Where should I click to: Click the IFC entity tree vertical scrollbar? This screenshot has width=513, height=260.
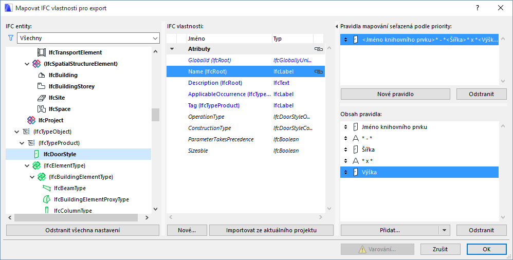coord(155,114)
